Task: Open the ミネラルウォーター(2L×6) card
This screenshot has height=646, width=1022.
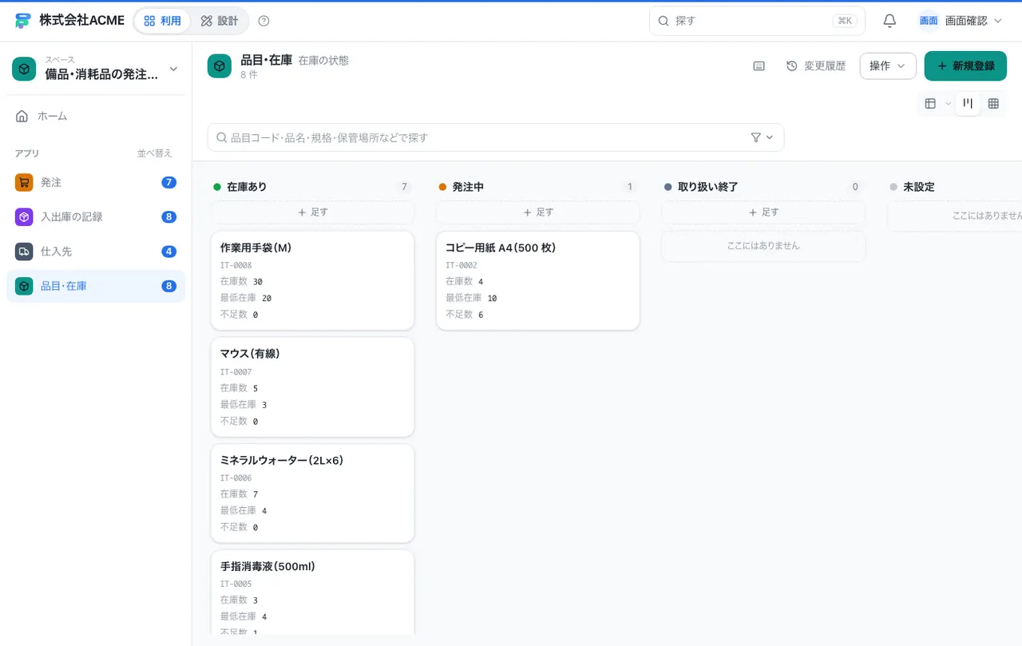Action: pyautogui.click(x=312, y=493)
